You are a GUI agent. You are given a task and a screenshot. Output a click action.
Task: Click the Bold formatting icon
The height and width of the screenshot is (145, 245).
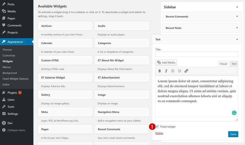coord(160,71)
